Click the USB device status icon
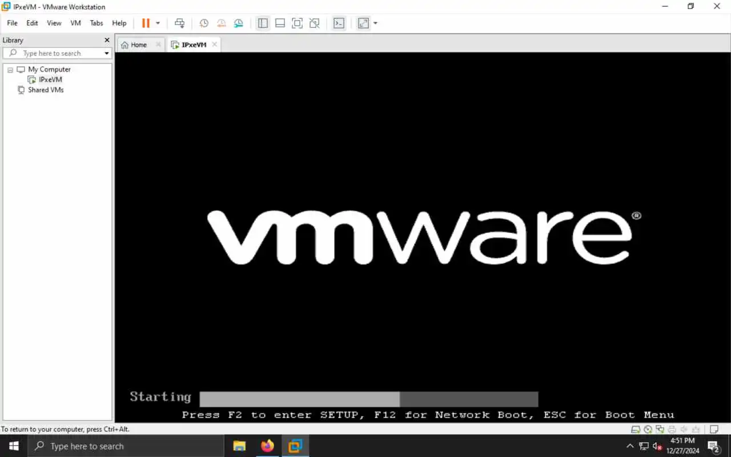The image size is (731, 457). point(696,429)
